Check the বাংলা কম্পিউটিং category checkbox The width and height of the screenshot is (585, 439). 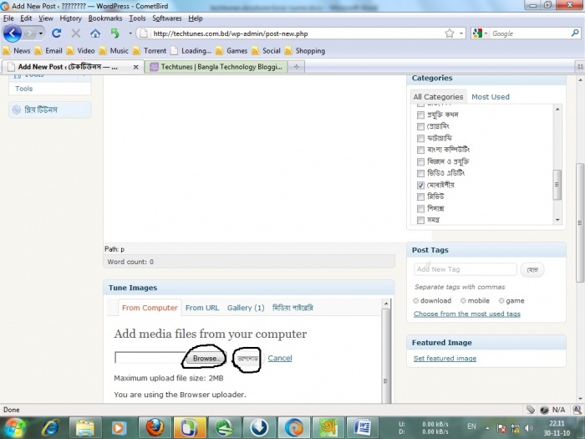tap(420, 150)
